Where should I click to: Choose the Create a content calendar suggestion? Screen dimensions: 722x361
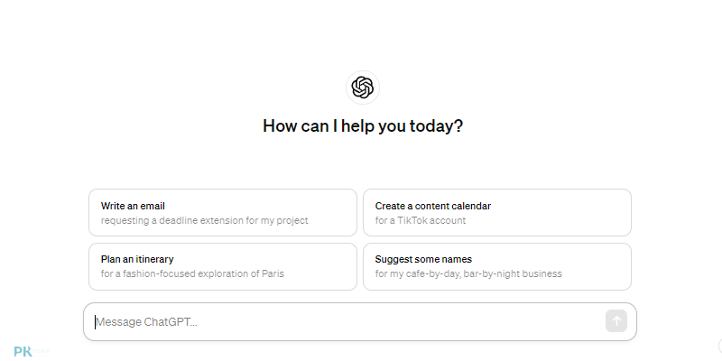tap(497, 212)
